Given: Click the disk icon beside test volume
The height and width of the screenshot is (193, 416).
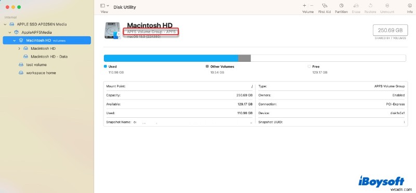Looking at the screenshot, I should 21,65.
